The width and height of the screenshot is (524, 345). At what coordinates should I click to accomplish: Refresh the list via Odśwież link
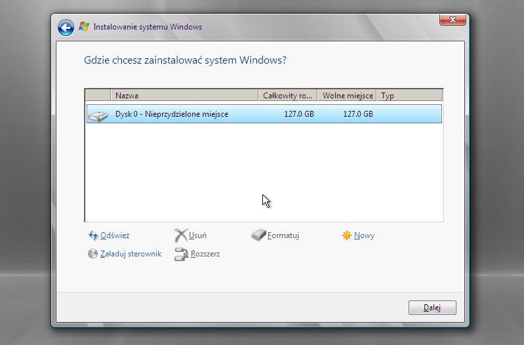pos(115,235)
